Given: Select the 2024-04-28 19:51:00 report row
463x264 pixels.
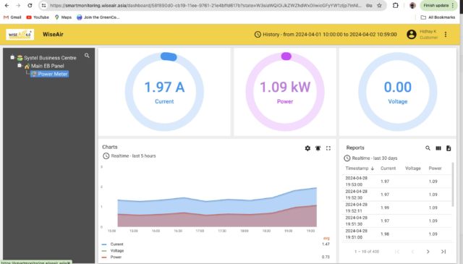Looking at the screenshot, I should (x=397, y=234).
